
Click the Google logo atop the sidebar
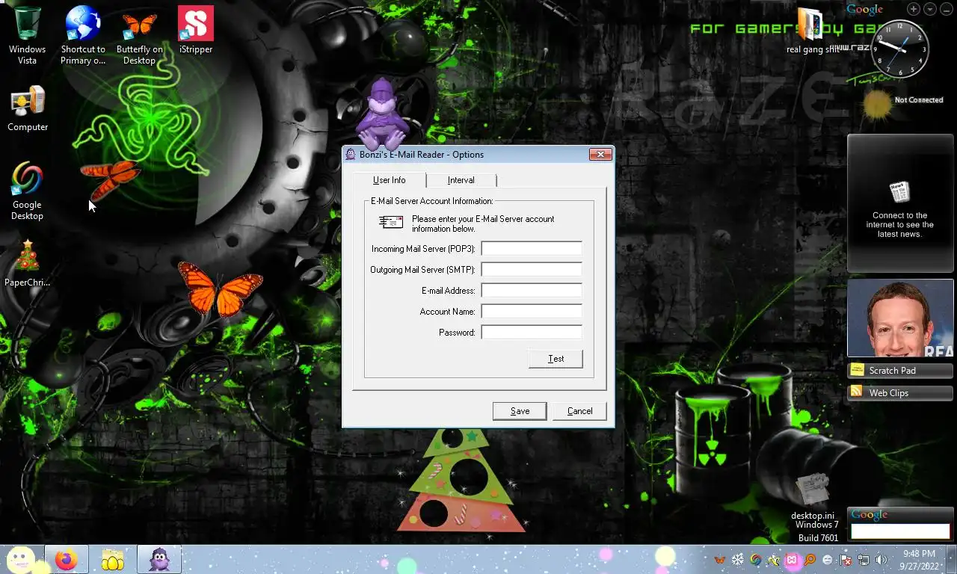[x=865, y=10]
